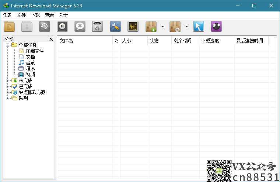
Task: Sort by 大小 column header
Action: [134, 41]
